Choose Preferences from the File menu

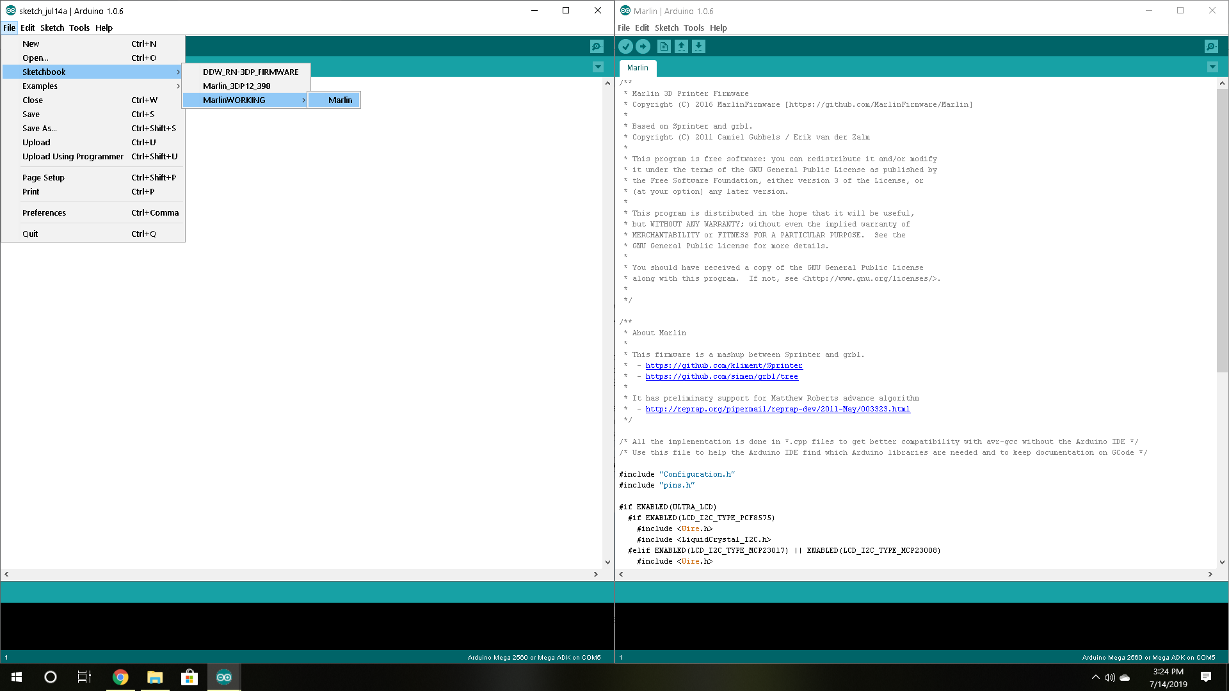44,212
